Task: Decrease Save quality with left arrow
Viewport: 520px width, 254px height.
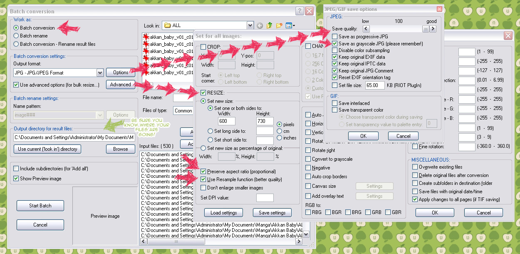Action: 366,29
